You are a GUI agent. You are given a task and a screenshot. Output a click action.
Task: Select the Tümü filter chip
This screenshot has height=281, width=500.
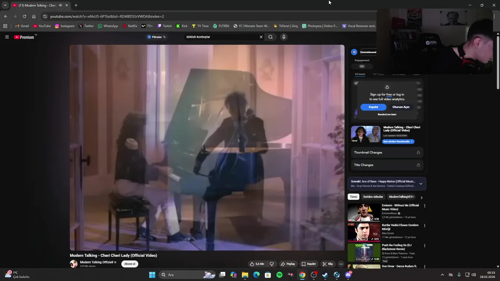(x=353, y=197)
